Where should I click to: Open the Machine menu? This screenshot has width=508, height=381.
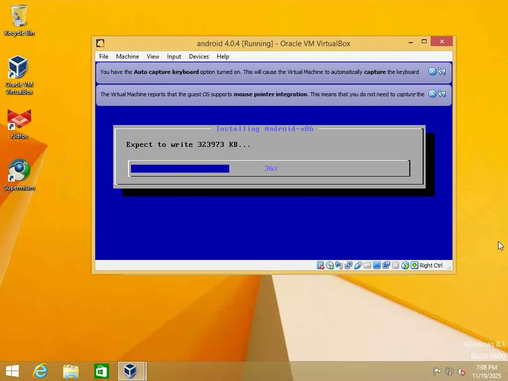coord(127,57)
